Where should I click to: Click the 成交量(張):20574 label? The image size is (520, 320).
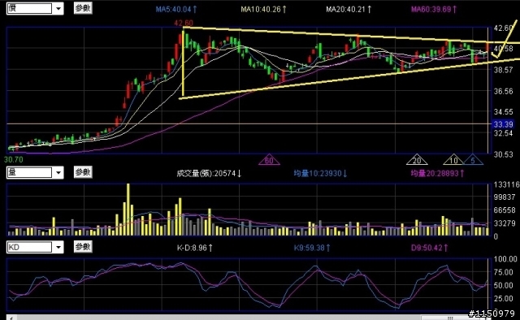(x=209, y=174)
